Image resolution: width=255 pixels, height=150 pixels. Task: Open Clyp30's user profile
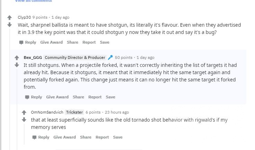click(24, 17)
